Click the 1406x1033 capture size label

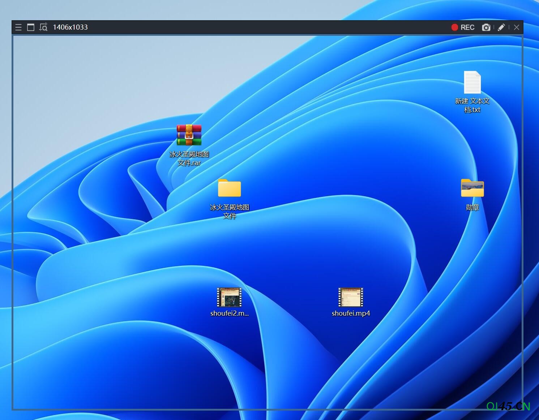[70, 27]
